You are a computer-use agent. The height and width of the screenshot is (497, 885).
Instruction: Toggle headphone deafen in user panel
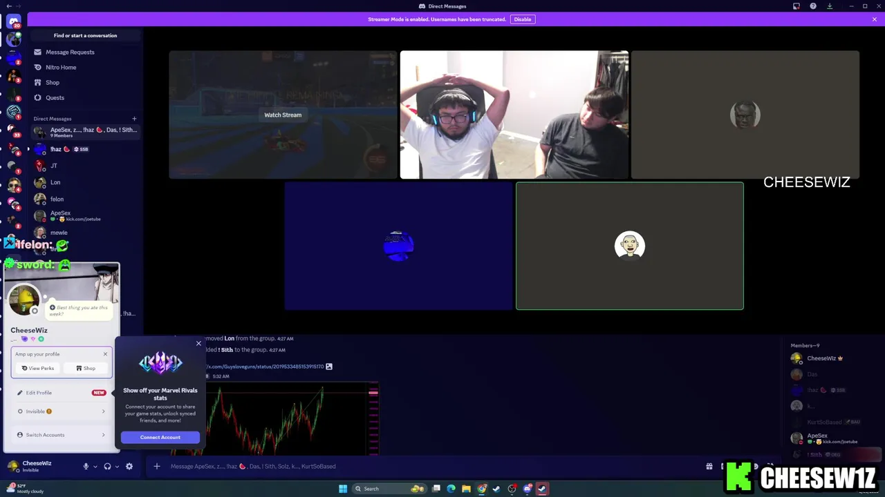[107, 467]
